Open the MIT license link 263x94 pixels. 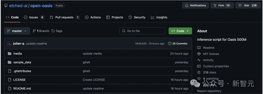click(x=211, y=54)
